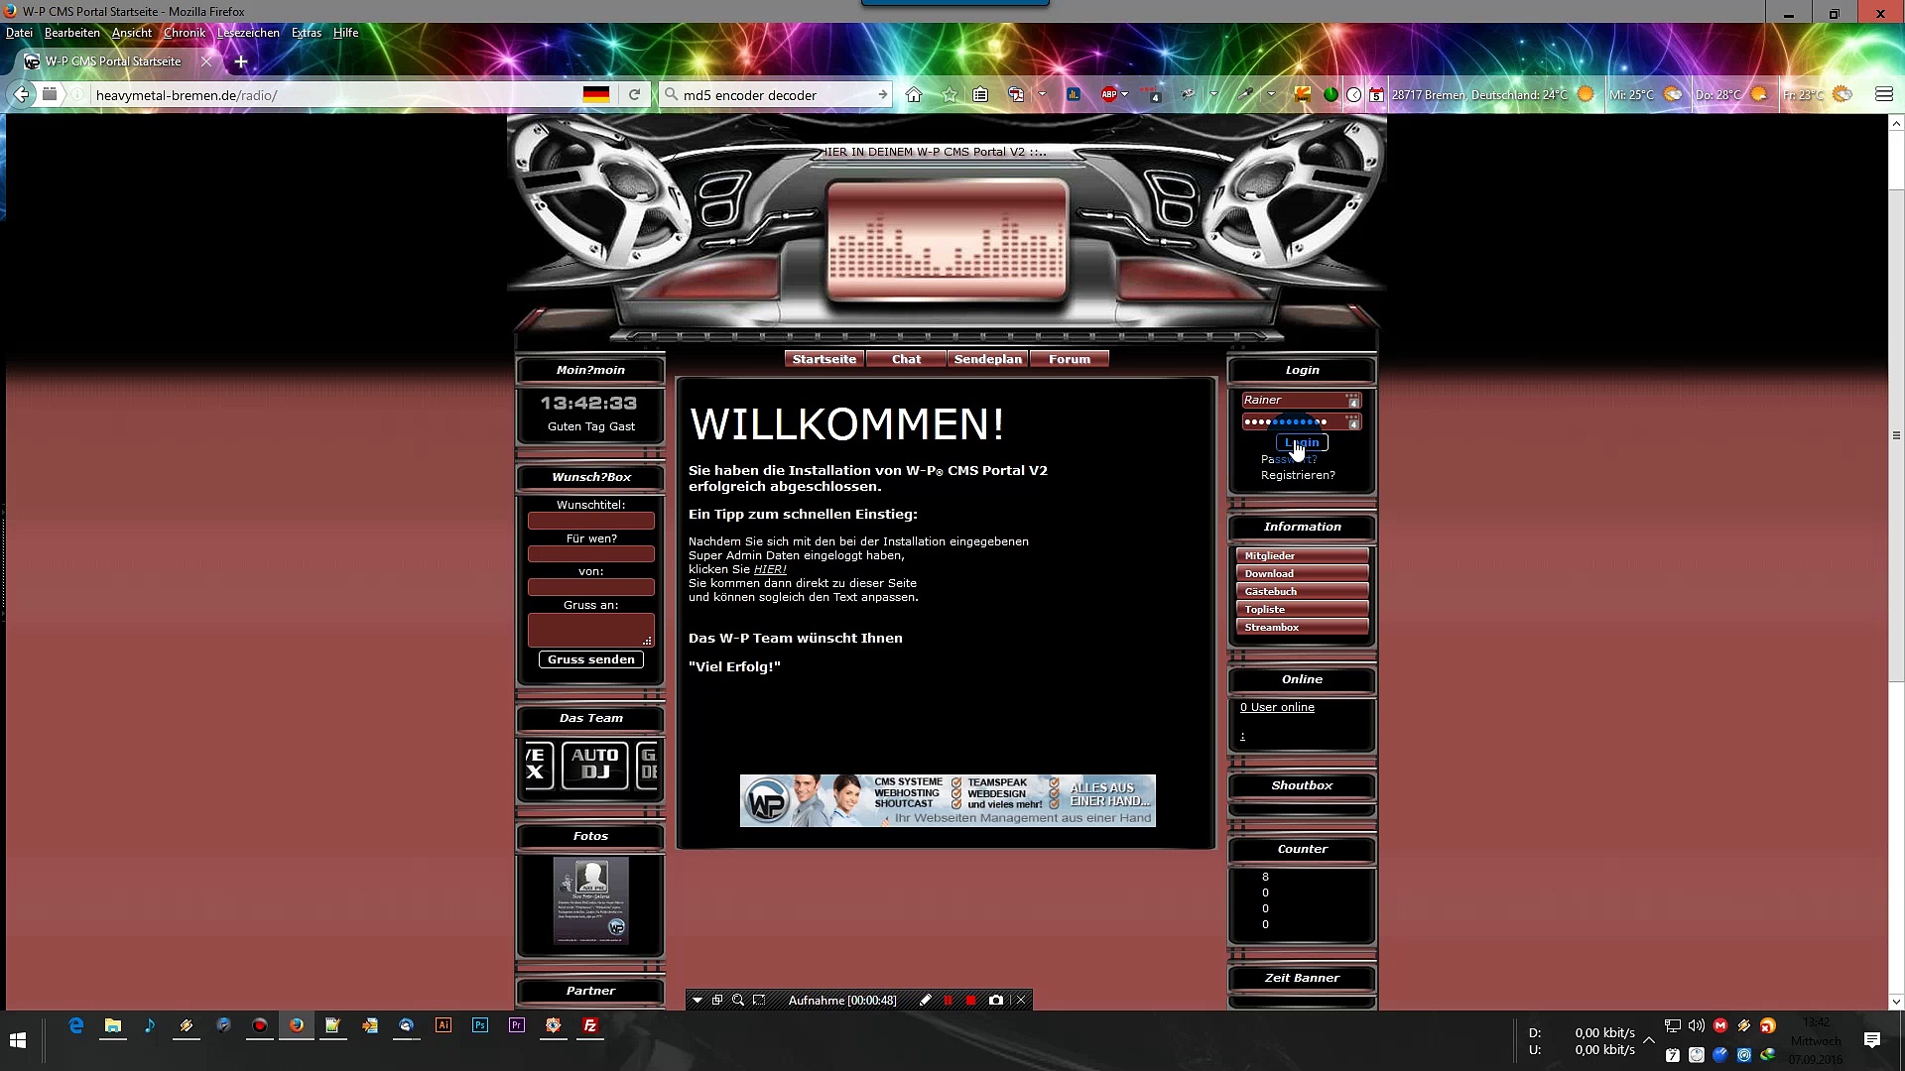Click the Wunschtitel input field
Viewport: 1905px width, 1071px height.
coord(590,521)
